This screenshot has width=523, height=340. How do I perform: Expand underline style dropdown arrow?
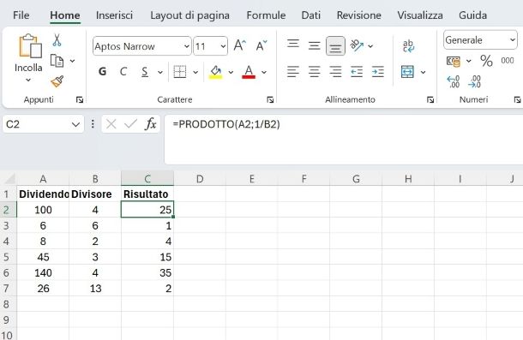(x=160, y=72)
